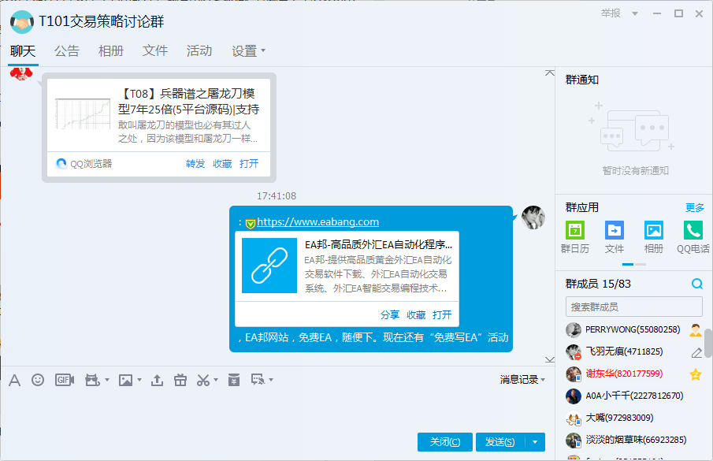The height and width of the screenshot is (461, 713).
Task: Switch to the 活动 tab
Action: pyautogui.click(x=199, y=51)
